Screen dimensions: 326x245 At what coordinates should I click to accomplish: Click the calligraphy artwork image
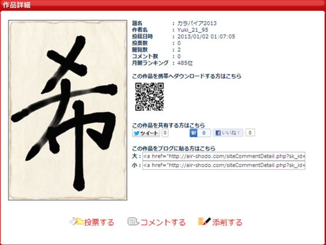click(x=68, y=110)
